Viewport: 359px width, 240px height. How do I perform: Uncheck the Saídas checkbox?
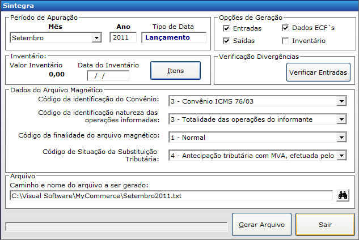point(226,41)
